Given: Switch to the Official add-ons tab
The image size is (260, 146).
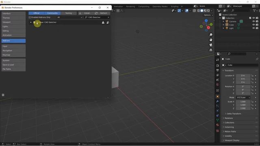Looking at the screenshot, I should 37,13.
